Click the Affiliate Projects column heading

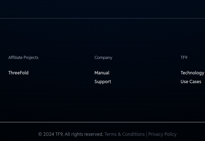coord(23,58)
